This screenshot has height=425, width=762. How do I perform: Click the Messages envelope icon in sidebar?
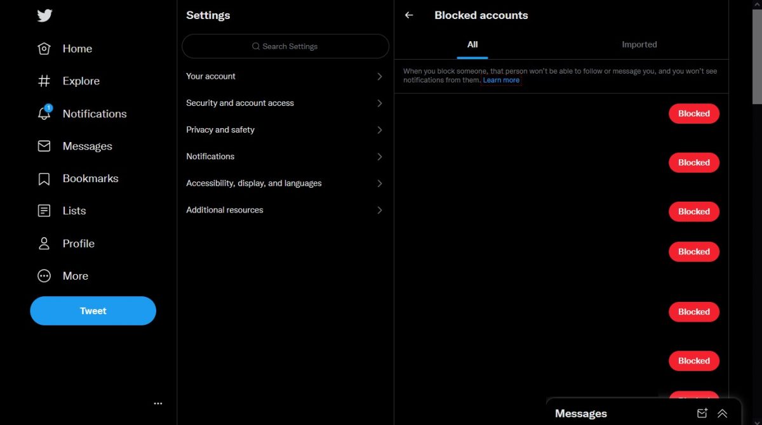[44, 146]
